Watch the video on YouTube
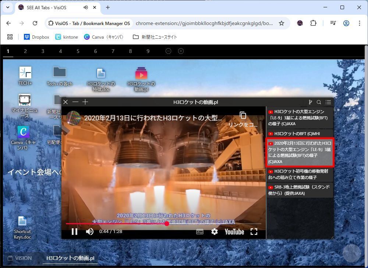Image resolution: width=368 pixels, height=268 pixels. (234, 232)
